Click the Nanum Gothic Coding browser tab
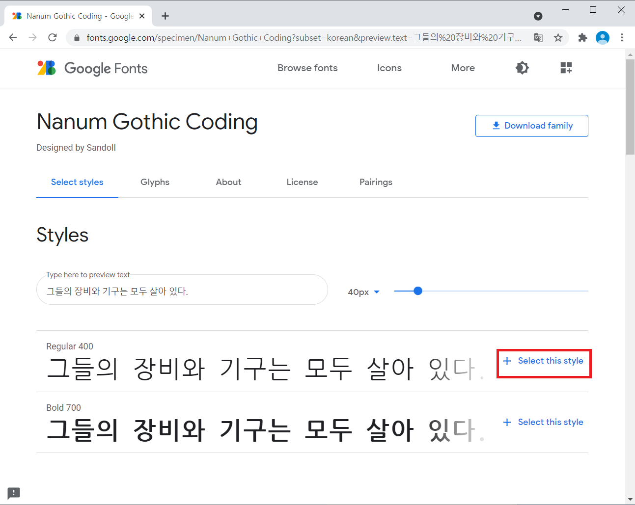The image size is (635, 505). click(79, 16)
